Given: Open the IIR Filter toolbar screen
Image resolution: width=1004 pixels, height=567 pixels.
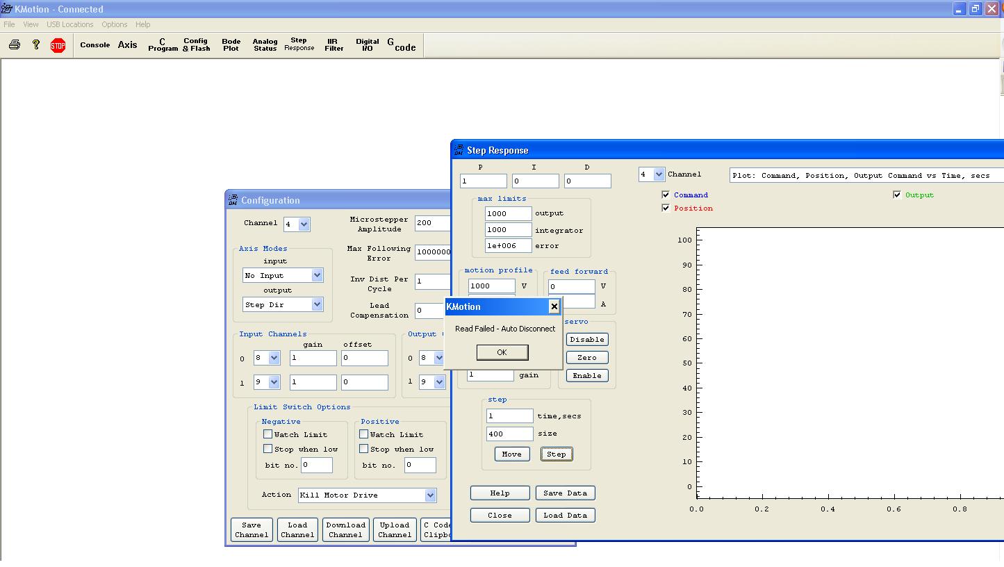Looking at the screenshot, I should point(334,45).
